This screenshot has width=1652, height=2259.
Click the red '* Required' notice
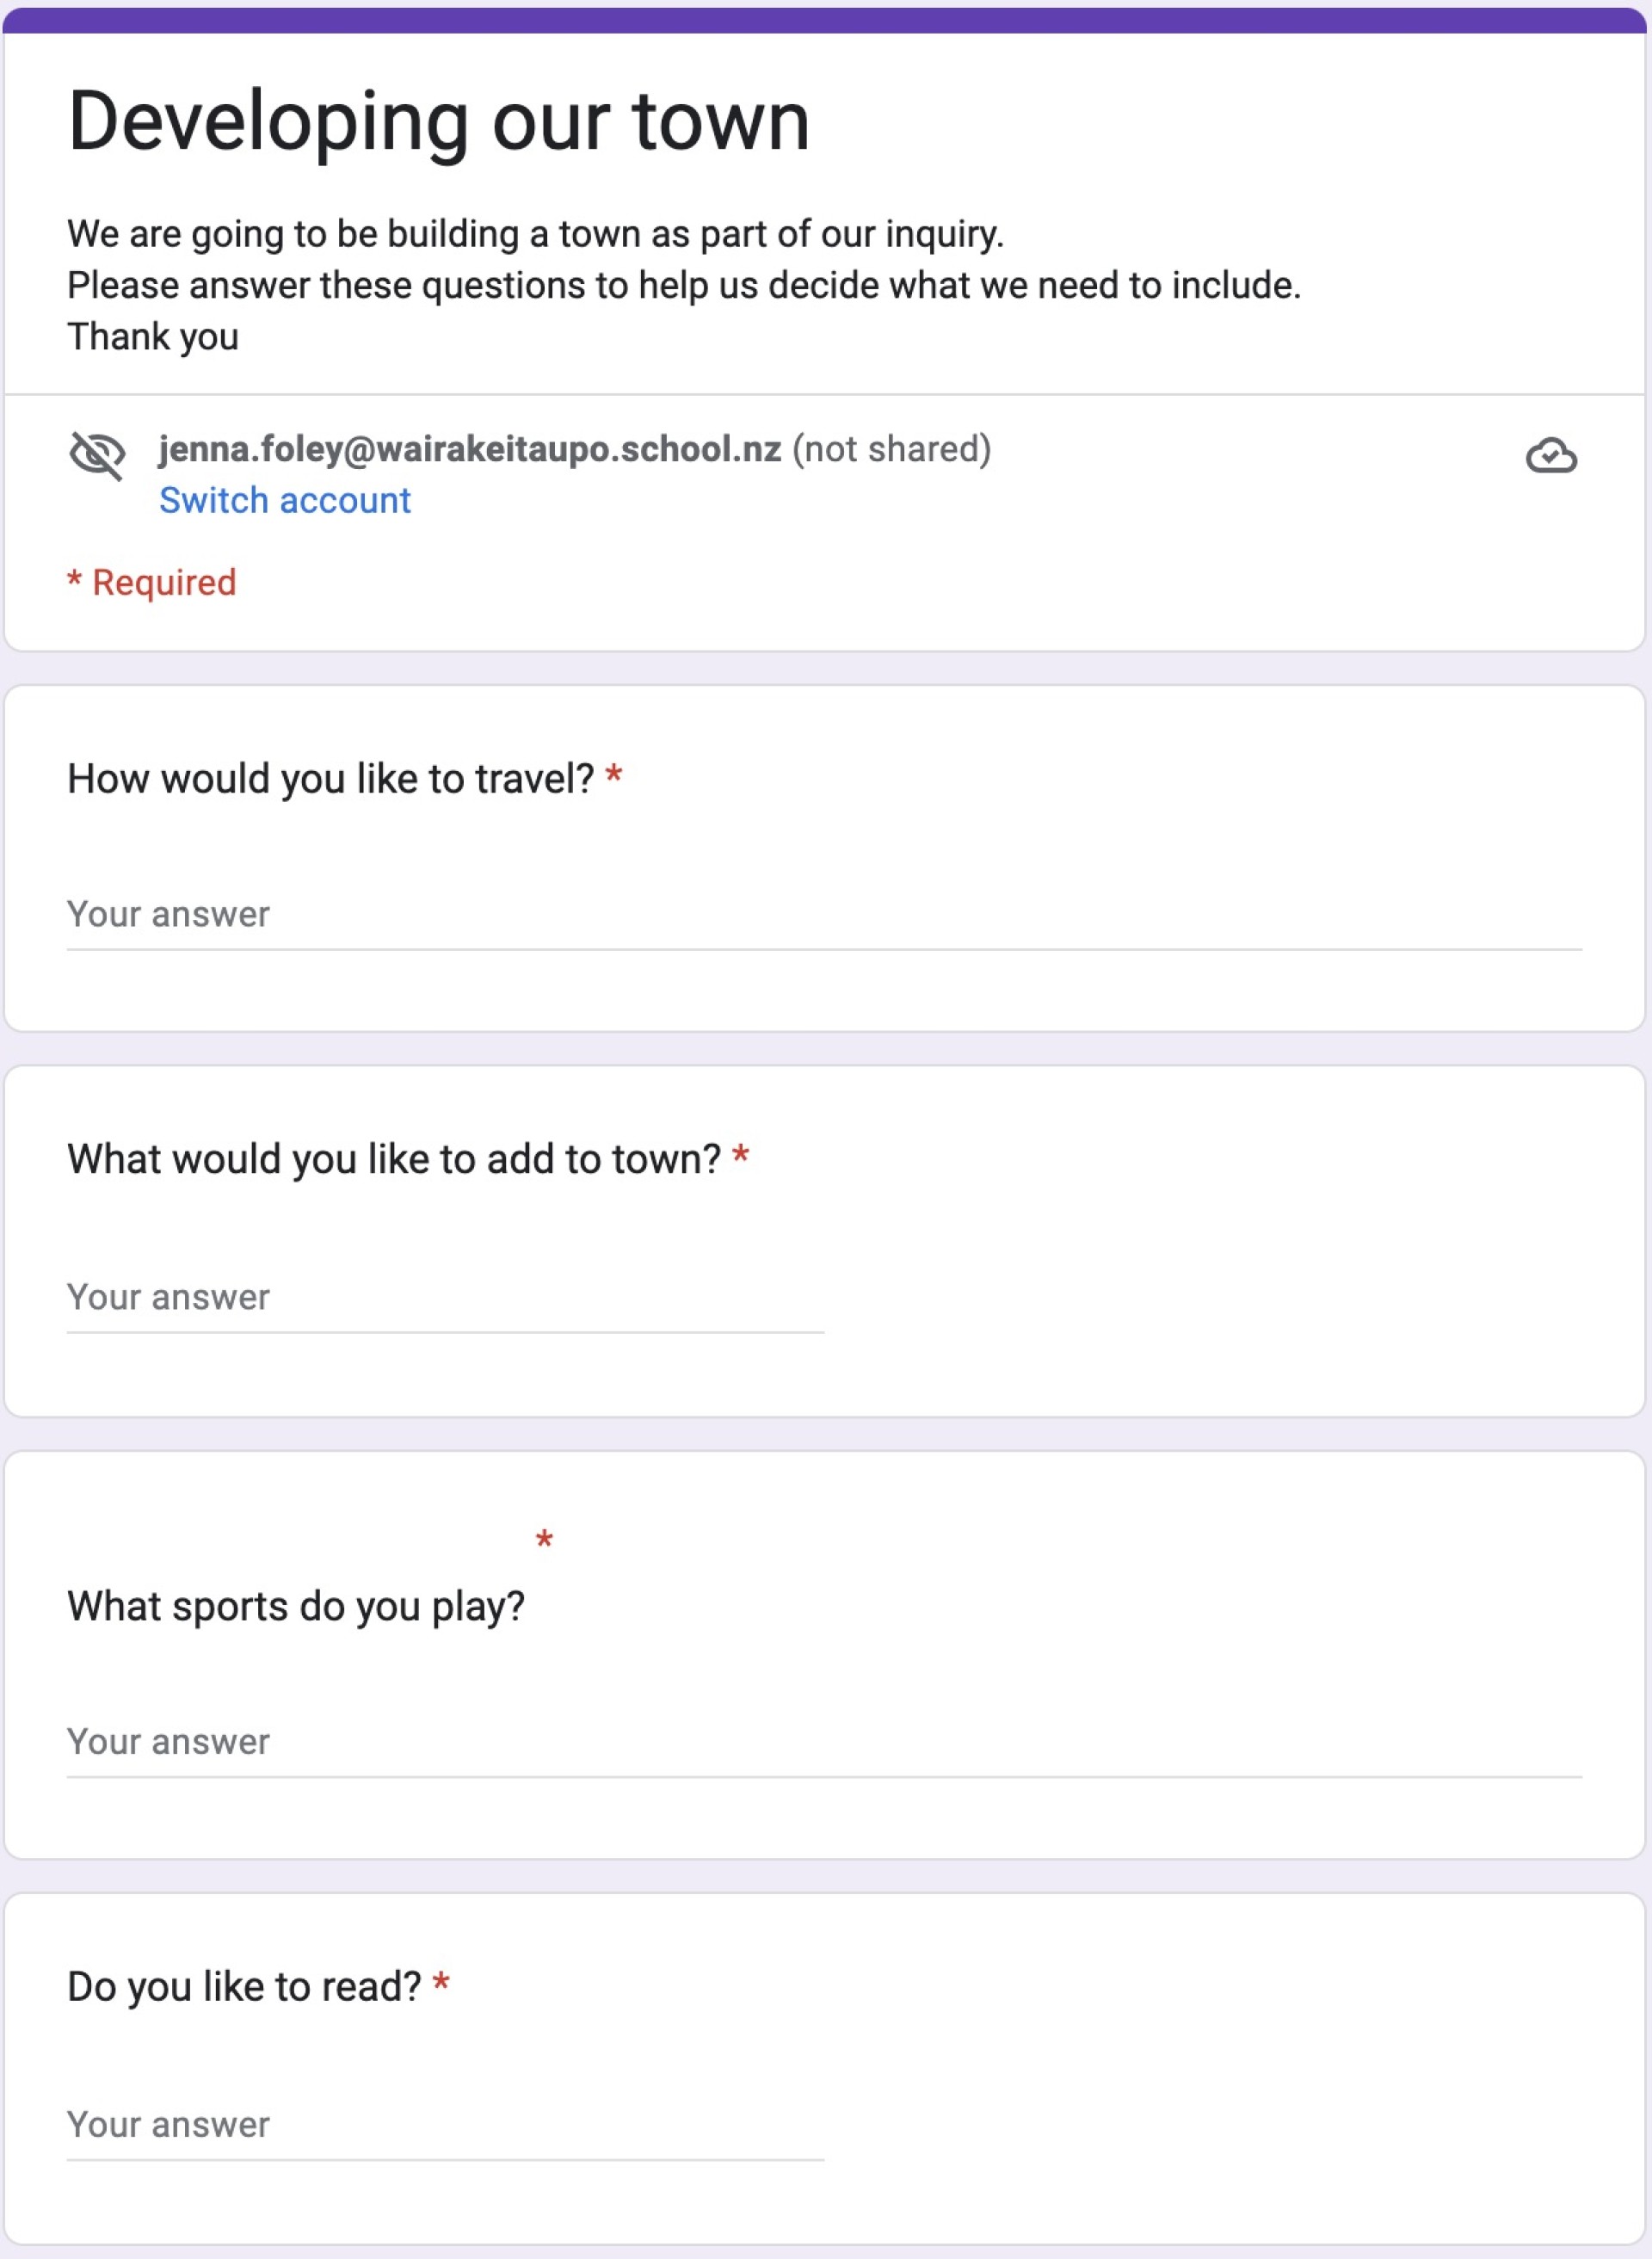pos(152,583)
